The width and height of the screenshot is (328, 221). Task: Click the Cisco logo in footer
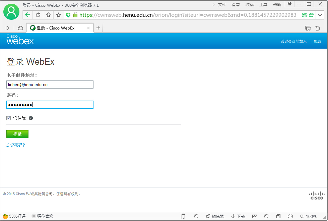point(317,196)
